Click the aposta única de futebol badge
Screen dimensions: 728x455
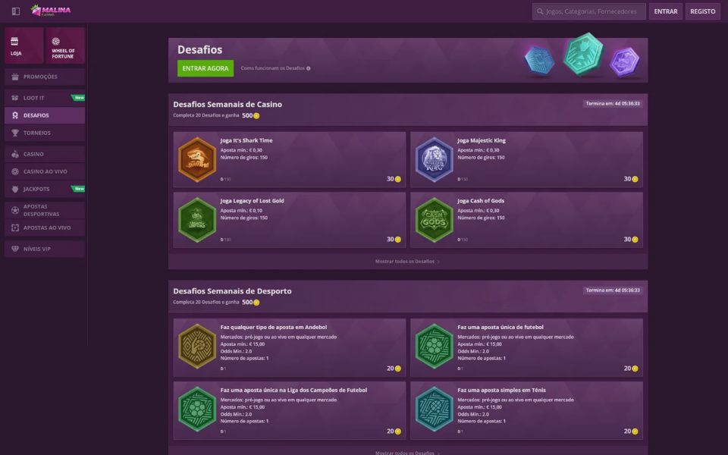(x=434, y=346)
